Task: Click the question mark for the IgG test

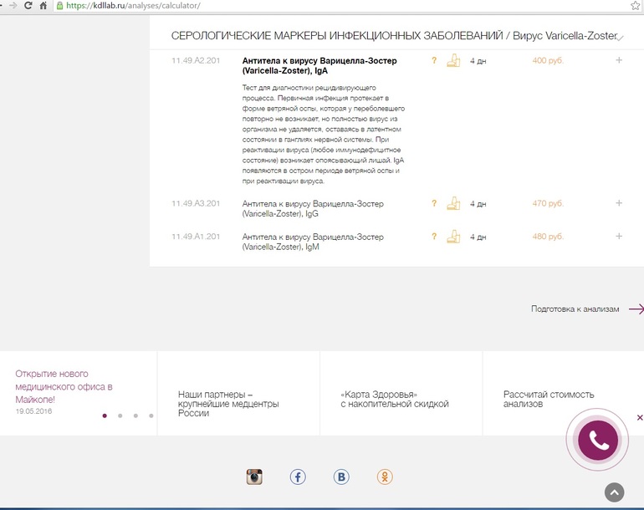Action: click(433, 203)
